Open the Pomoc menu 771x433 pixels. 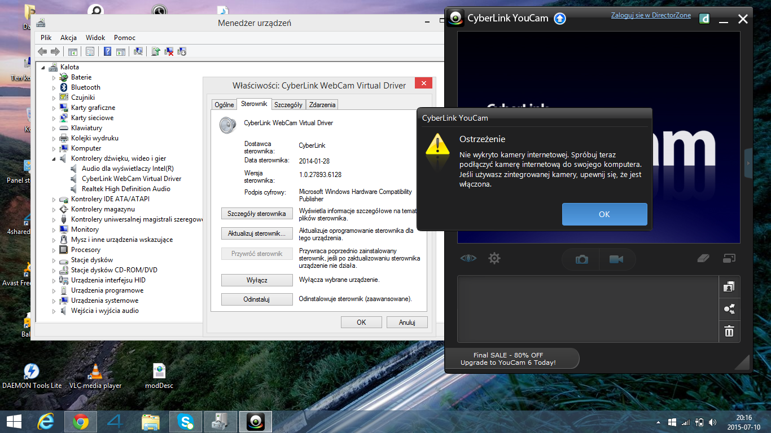(x=125, y=38)
